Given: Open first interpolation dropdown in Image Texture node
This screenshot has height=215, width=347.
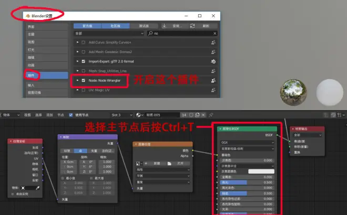Looking at the screenshot, I should click(163, 170).
